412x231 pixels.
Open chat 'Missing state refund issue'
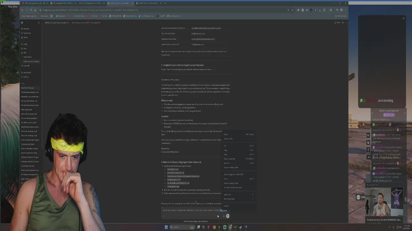pos(30,101)
